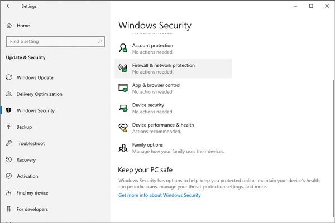Click the App & browser control icon
The width and height of the screenshot is (335, 223).
pyautogui.click(x=123, y=88)
